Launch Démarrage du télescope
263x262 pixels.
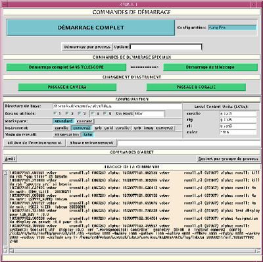(210, 67)
